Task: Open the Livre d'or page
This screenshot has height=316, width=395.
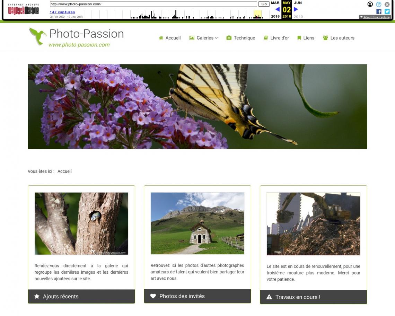Action: click(276, 38)
